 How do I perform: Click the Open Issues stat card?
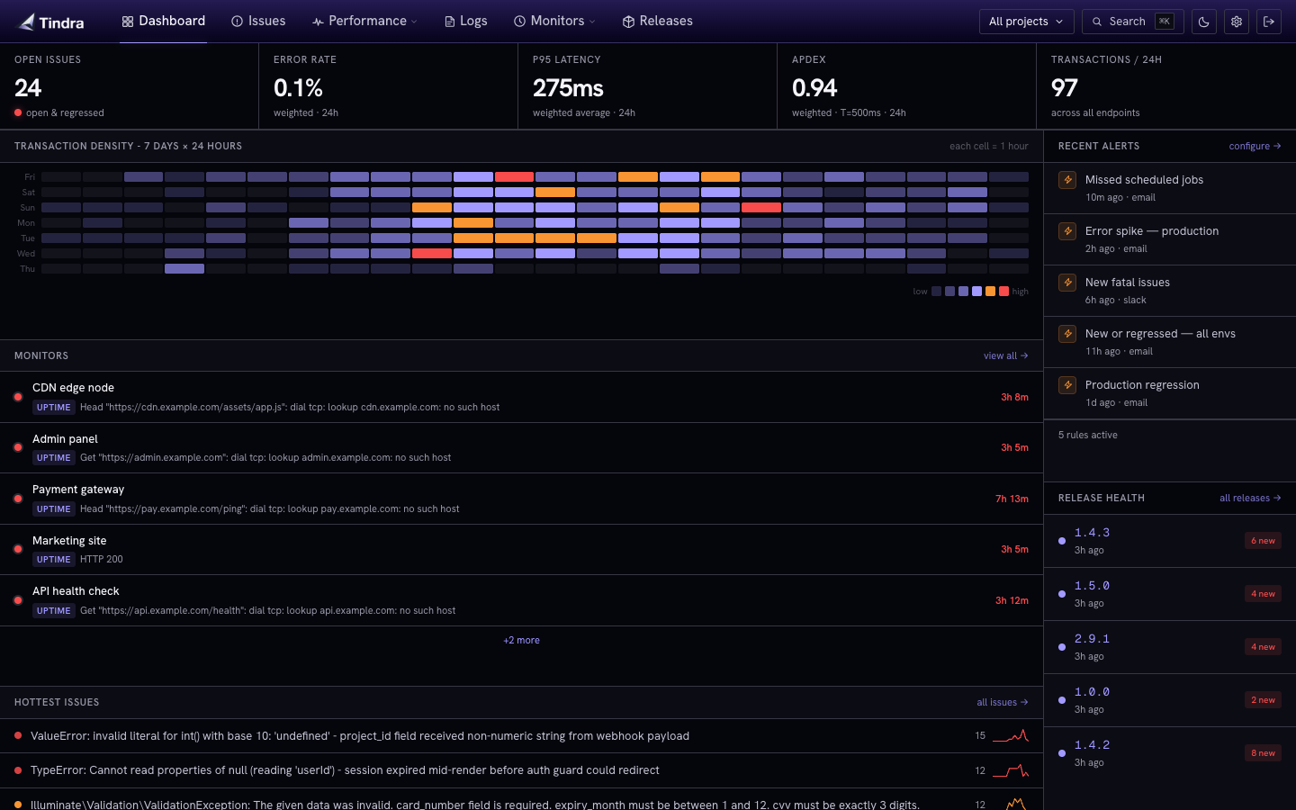point(129,86)
